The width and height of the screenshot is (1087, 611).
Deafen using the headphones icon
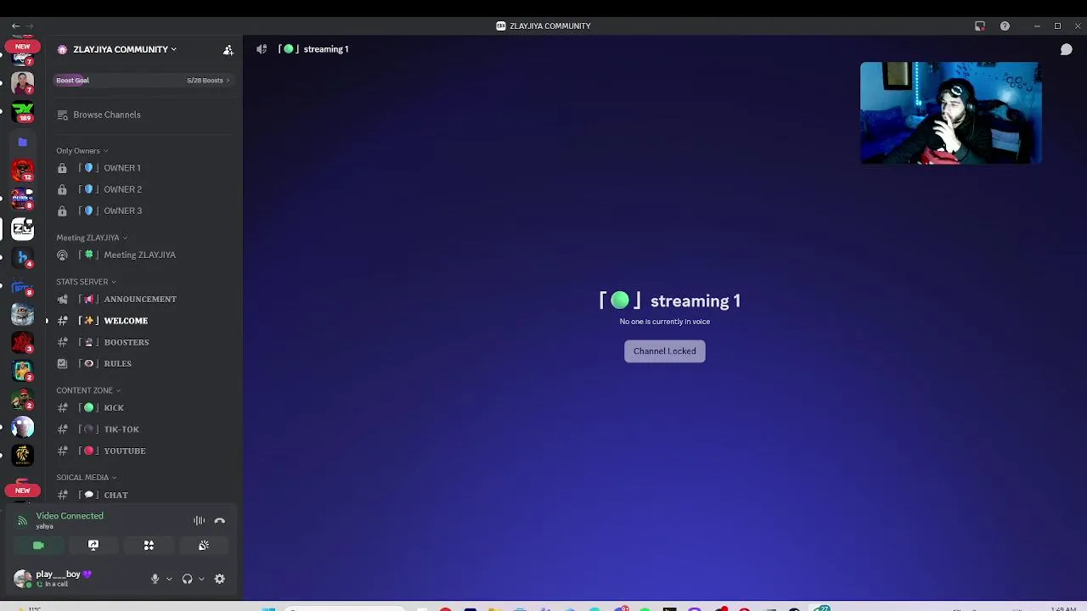(187, 579)
